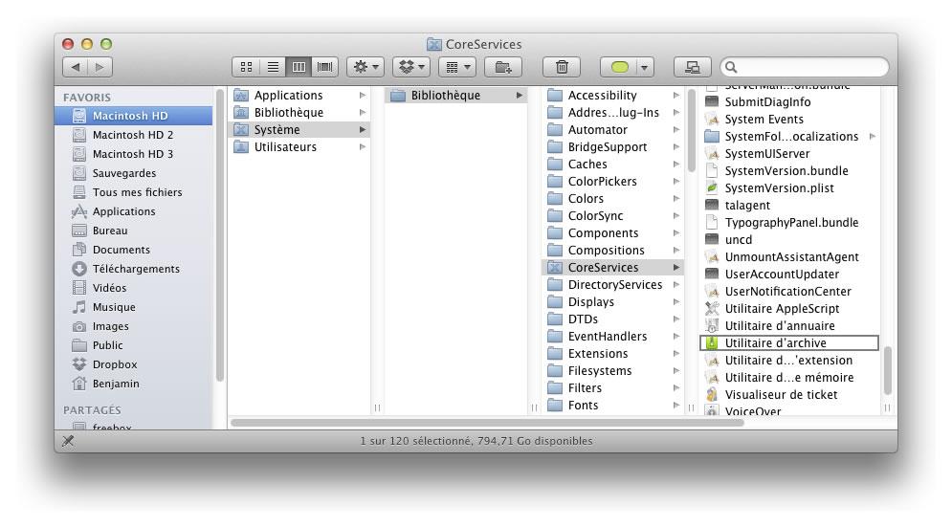
Task: Expand the Caches folder arrow
Action: (676, 164)
